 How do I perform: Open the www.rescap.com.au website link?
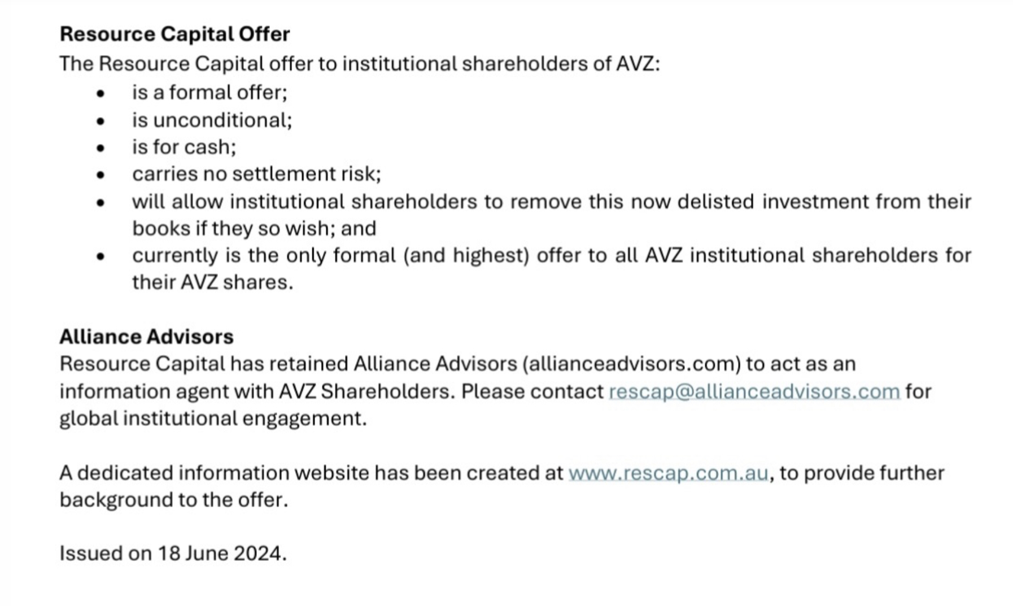668,473
